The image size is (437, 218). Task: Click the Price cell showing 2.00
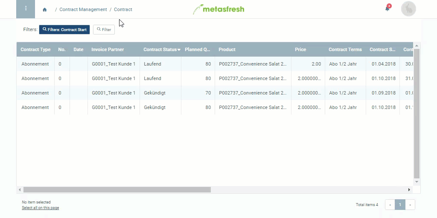(308, 64)
